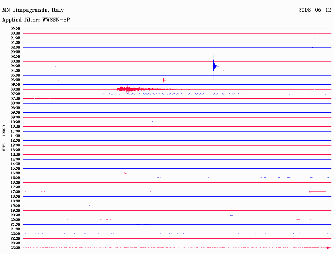Screen dimensions: 334x254
Task: Click the 05:30 time label
Action: pos(15,80)
